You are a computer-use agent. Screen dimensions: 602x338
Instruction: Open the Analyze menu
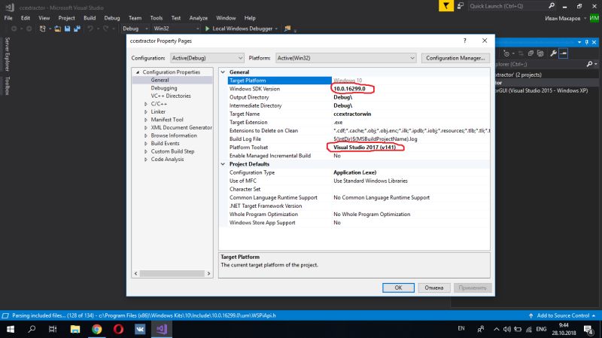point(198,17)
